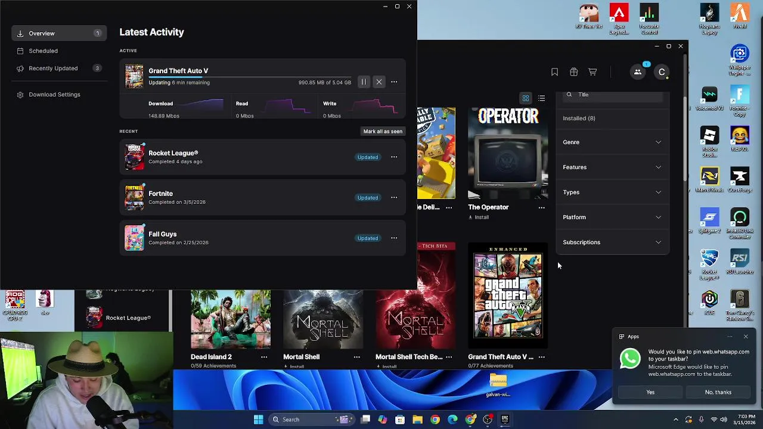The height and width of the screenshot is (429, 763).
Task: Open CurseForge desktop shortcut
Action: 740,181
